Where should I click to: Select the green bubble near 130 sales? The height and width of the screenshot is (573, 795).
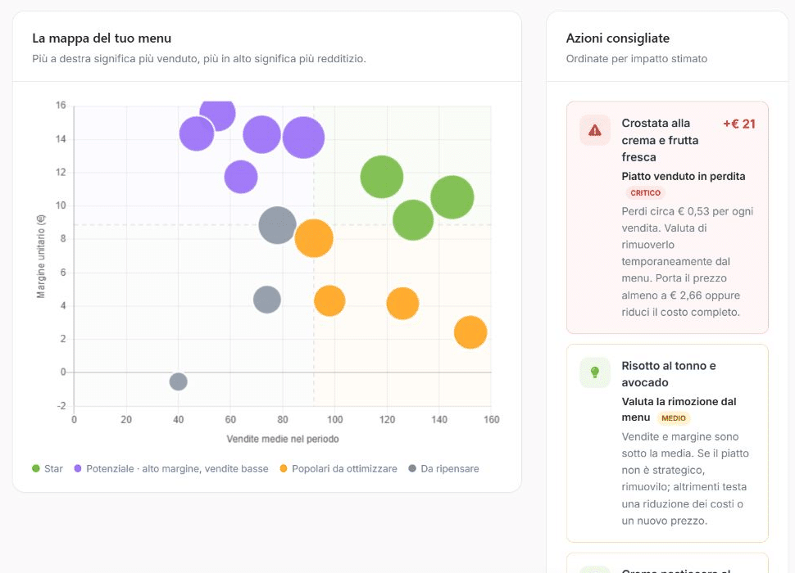(413, 220)
